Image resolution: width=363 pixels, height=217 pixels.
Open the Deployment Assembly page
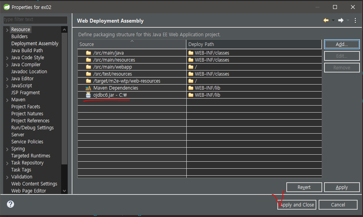pos(35,43)
